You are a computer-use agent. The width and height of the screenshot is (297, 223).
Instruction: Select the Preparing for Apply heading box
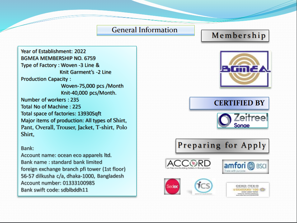(222, 146)
